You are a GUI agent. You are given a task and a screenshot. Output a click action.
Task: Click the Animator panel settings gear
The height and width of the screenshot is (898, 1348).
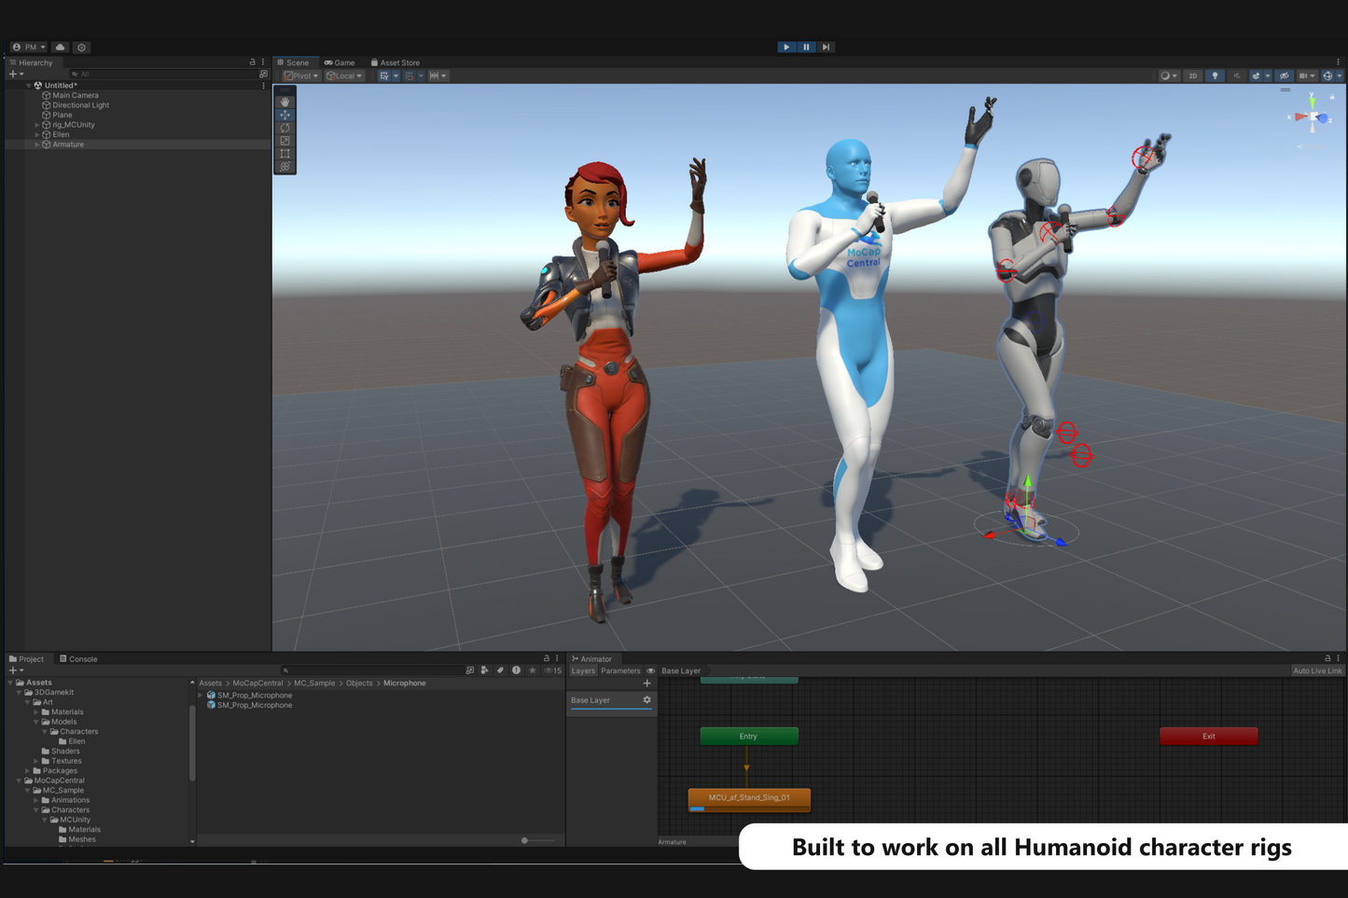[x=646, y=700]
